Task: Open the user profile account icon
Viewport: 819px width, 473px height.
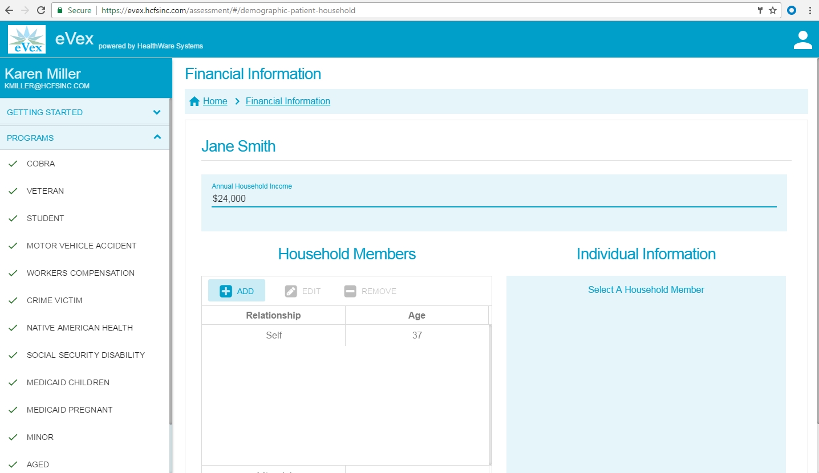Action: [802, 40]
